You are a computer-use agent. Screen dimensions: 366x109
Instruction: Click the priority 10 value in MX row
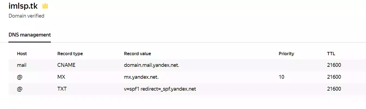(x=281, y=77)
